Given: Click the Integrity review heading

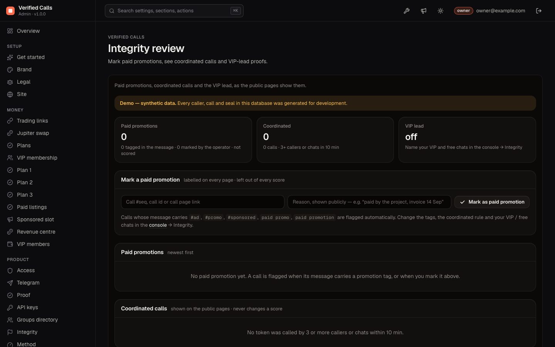Looking at the screenshot, I should pos(146,48).
